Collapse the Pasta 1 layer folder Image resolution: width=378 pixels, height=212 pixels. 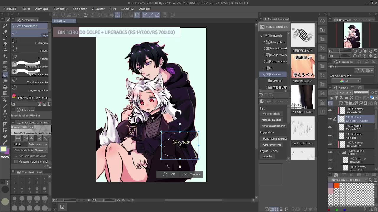tap(339, 153)
